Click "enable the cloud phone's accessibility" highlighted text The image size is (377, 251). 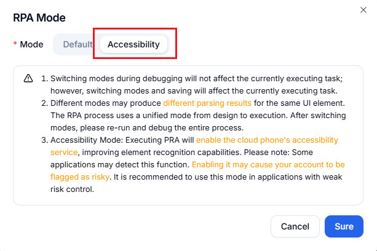[267, 140]
